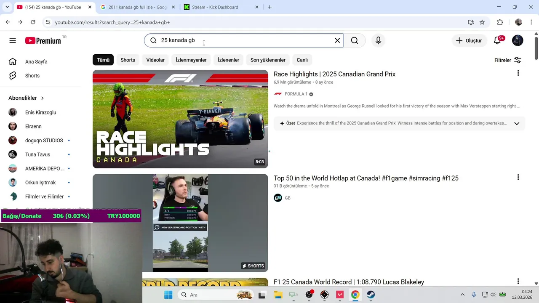Go forward in Chrome

click(x=20, y=22)
